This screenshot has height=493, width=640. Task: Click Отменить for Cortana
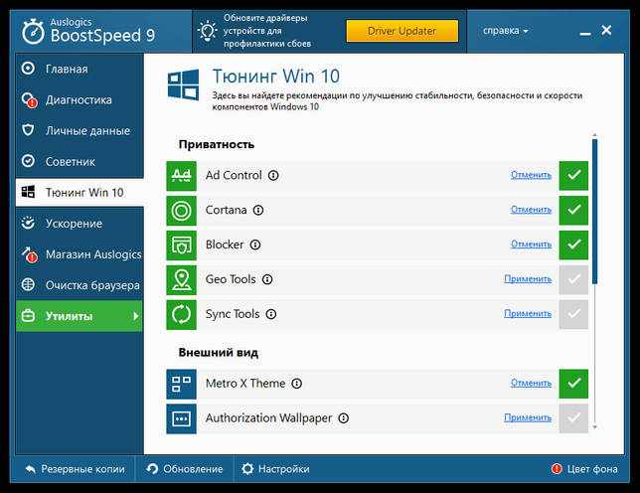pyautogui.click(x=531, y=210)
